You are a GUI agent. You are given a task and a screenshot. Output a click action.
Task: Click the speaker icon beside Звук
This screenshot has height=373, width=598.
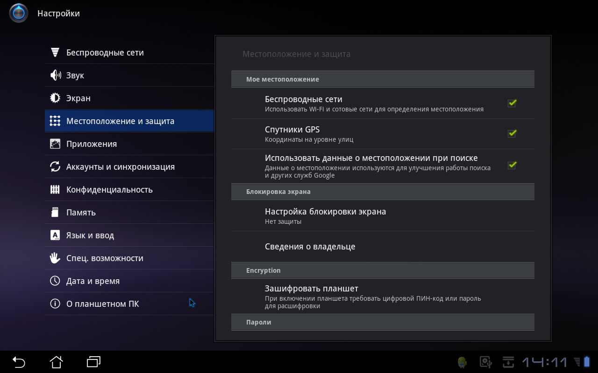pyautogui.click(x=55, y=75)
